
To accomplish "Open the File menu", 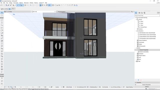I will pyautogui.click(x=1, y=3).
